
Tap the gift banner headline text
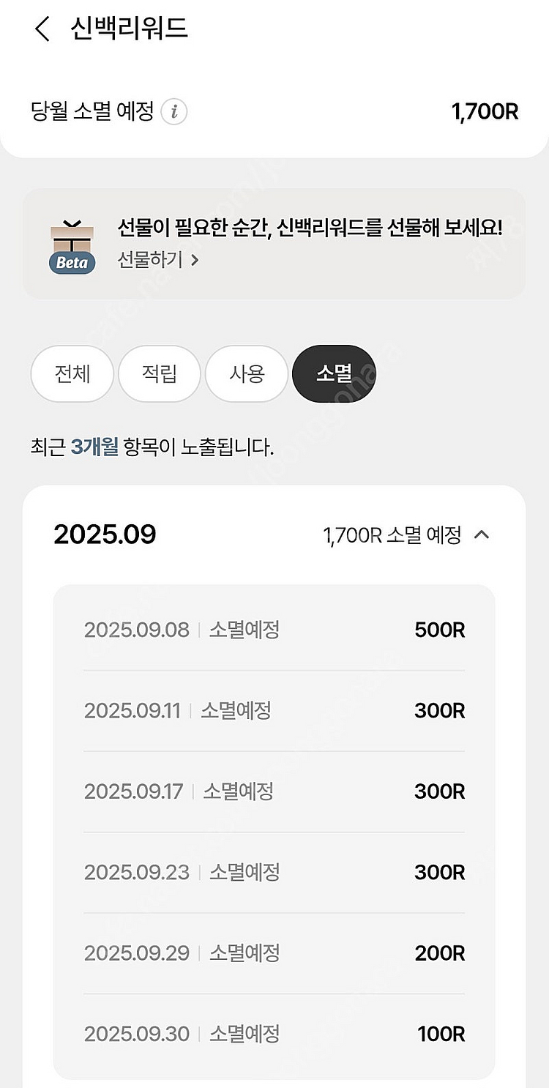(x=310, y=228)
